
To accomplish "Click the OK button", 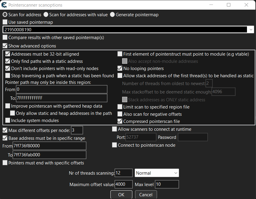I will point(121,194).
